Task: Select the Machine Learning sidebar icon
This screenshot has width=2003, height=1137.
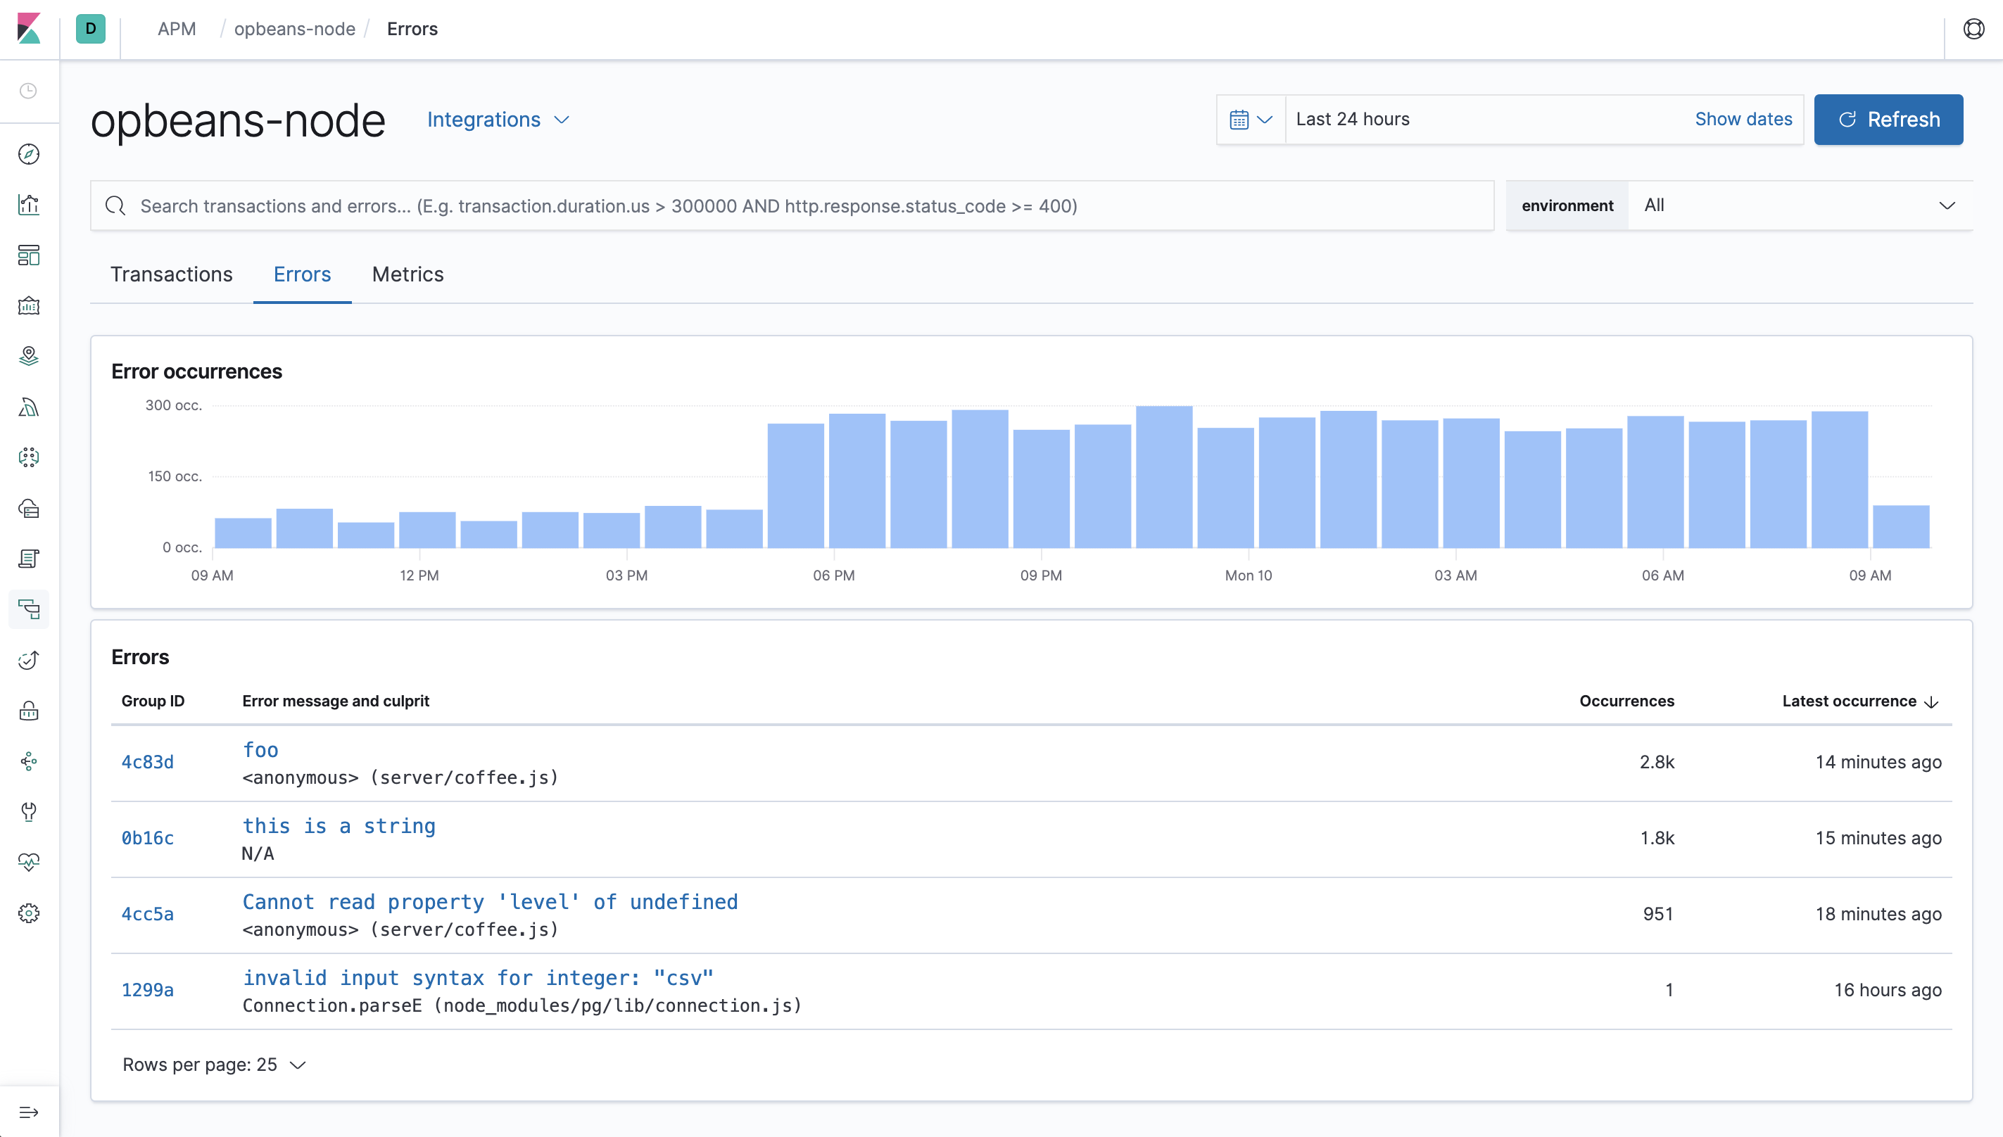Action: pos(29,407)
